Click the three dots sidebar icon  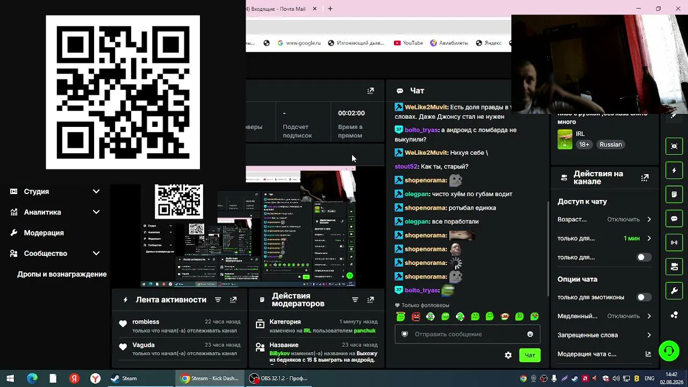pyautogui.click(x=674, y=315)
